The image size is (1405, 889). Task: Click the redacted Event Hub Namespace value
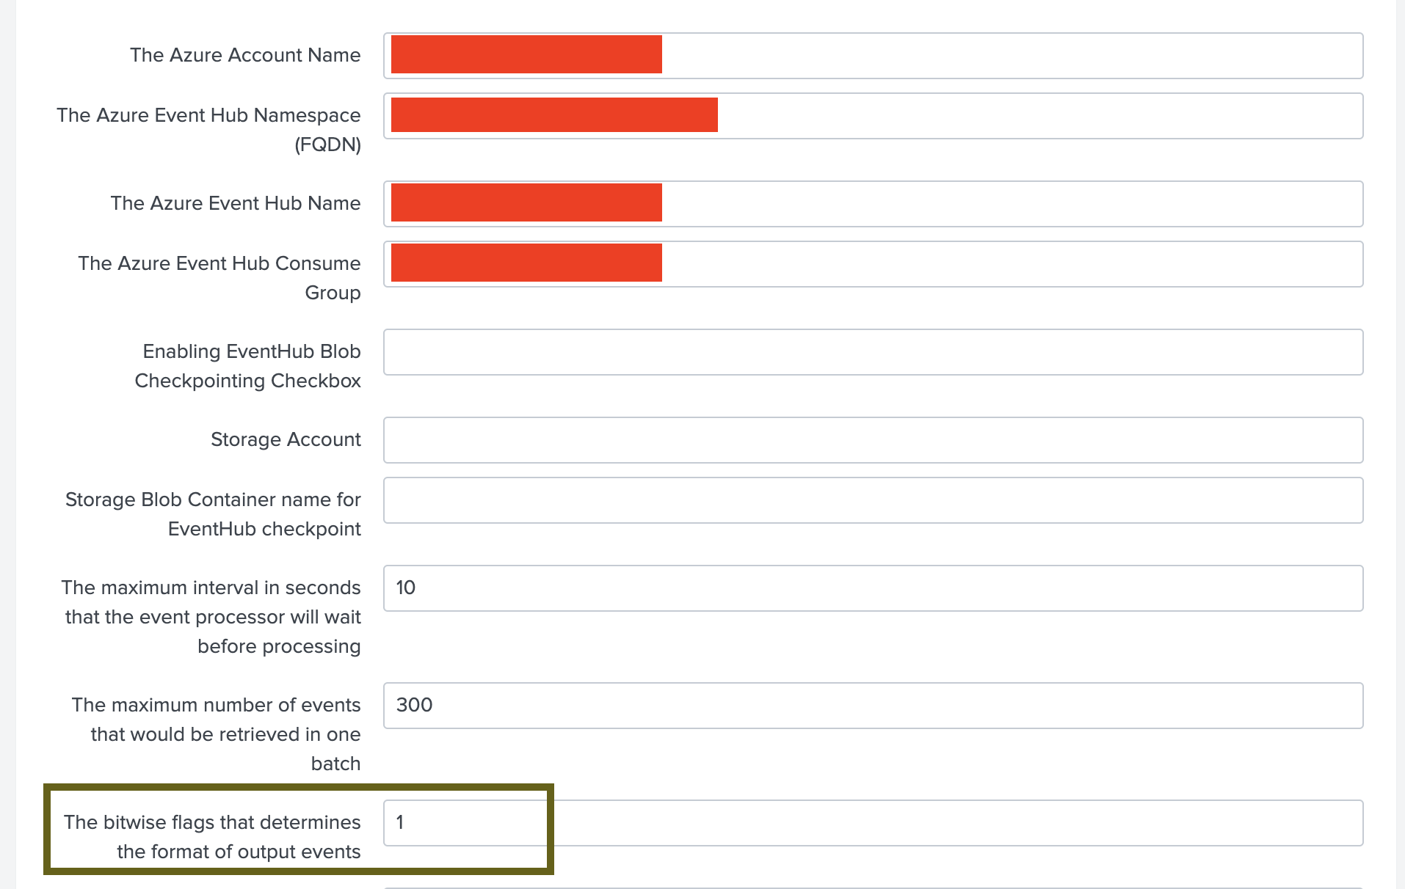(553, 114)
